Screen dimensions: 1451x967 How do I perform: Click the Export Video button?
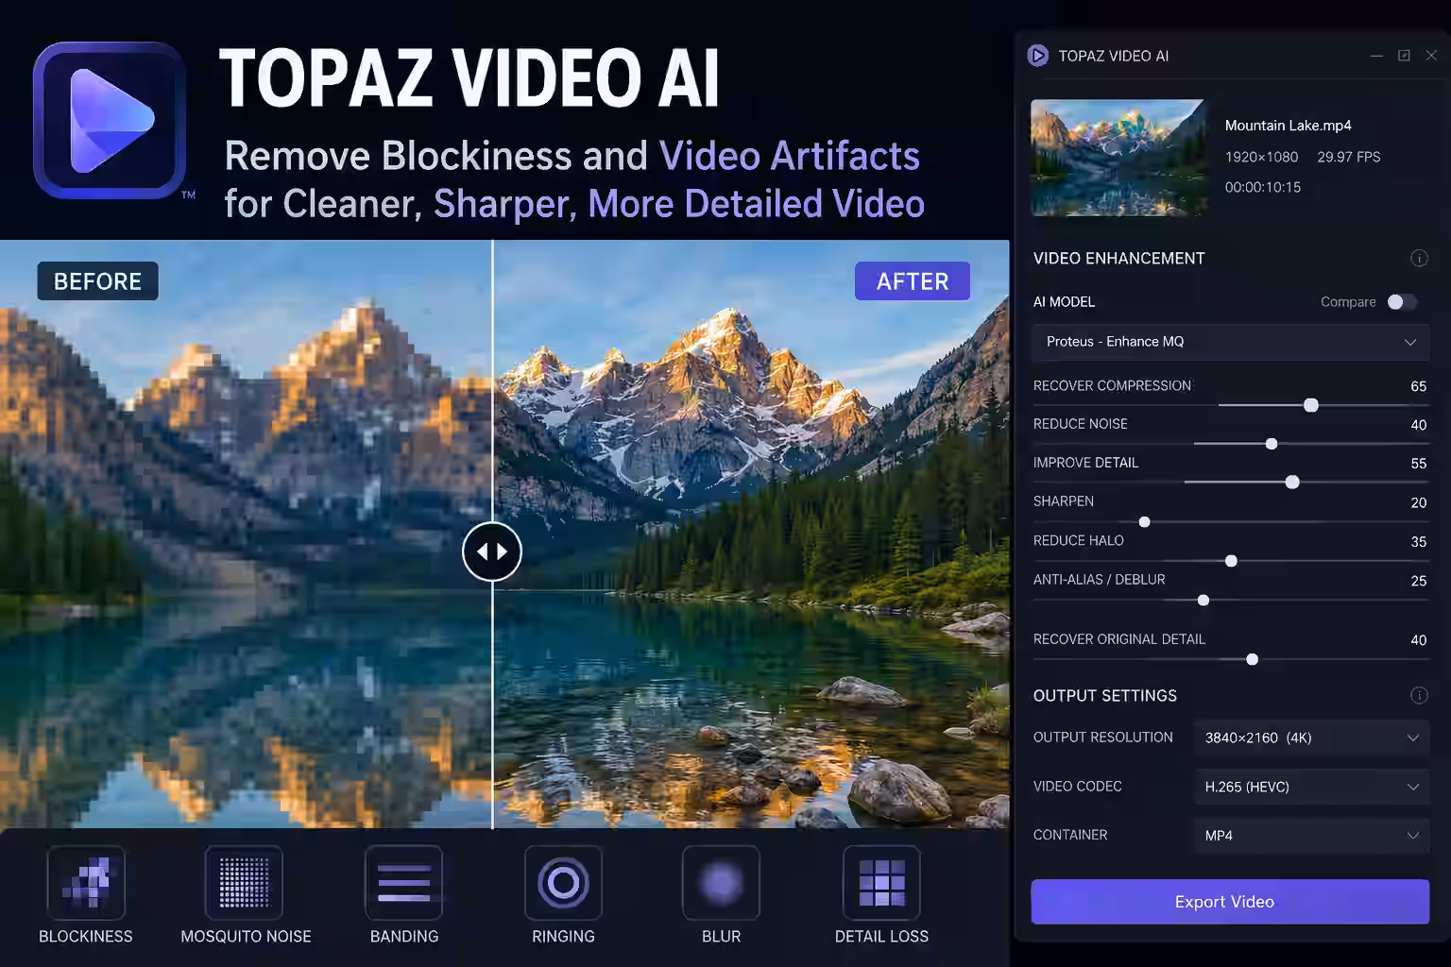[1230, 902]
